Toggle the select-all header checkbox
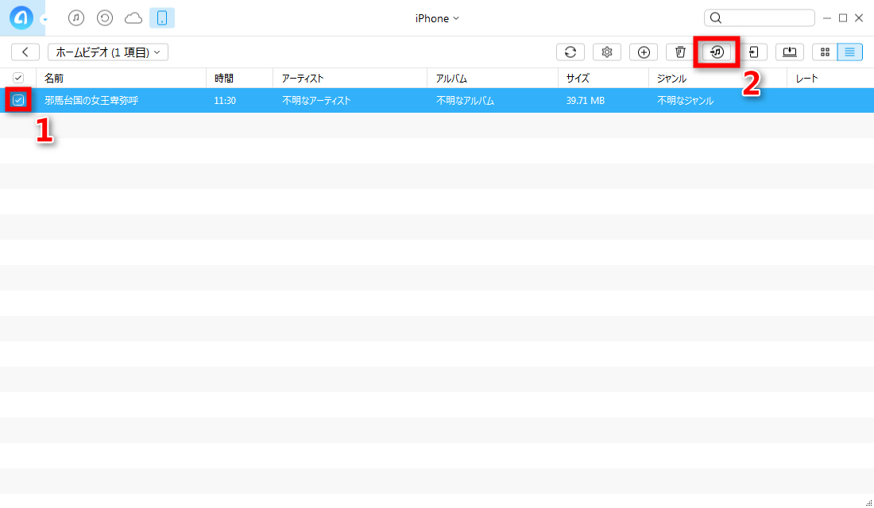 coord(18,78)
